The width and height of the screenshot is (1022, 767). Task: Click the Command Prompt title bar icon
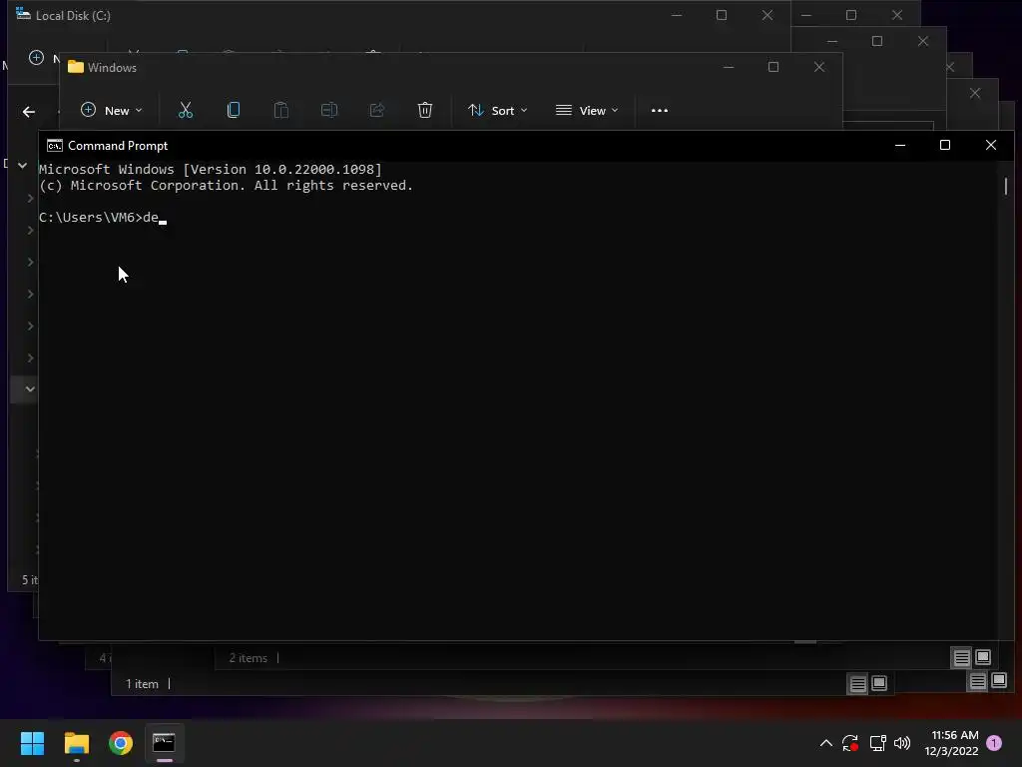[x=55, y=146]
